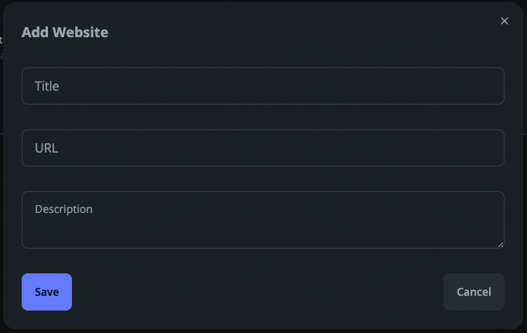Click the resize grip in Description corner
Viewport: 527px width, 333px height.
point(500,244)
